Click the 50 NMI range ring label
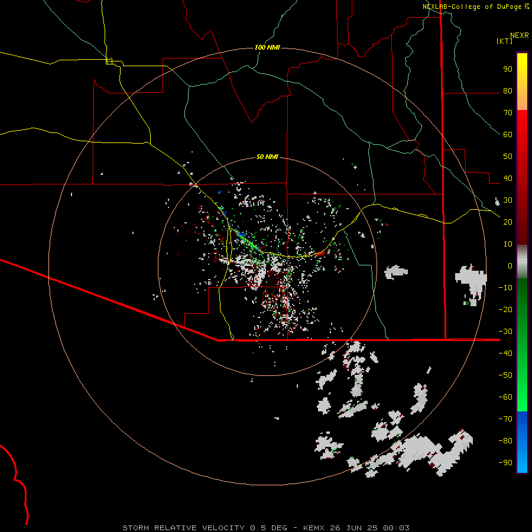 (267, 157)
